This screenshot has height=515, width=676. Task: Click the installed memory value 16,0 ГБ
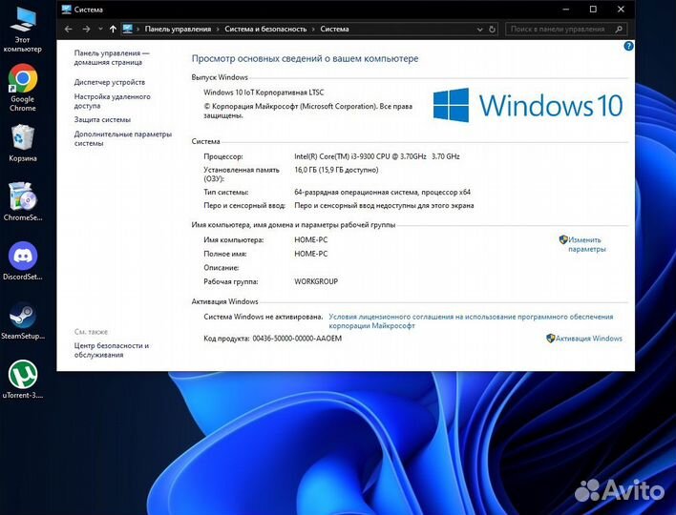[x=336, y=170]
